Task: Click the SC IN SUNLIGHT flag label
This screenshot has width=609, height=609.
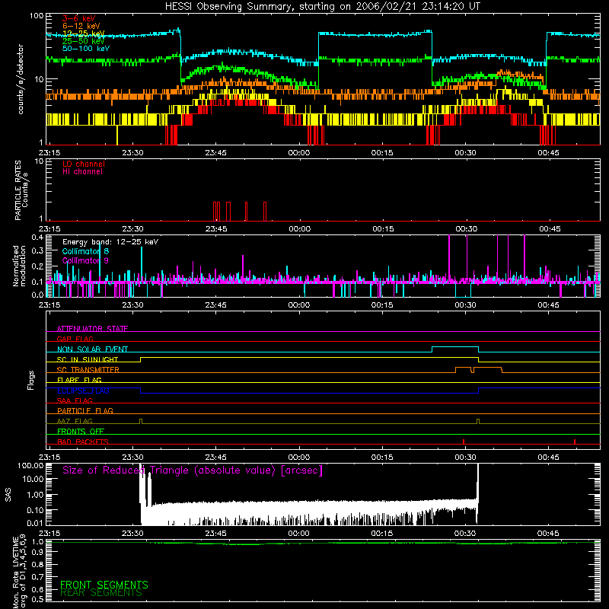Action: (x=88, y=359)
